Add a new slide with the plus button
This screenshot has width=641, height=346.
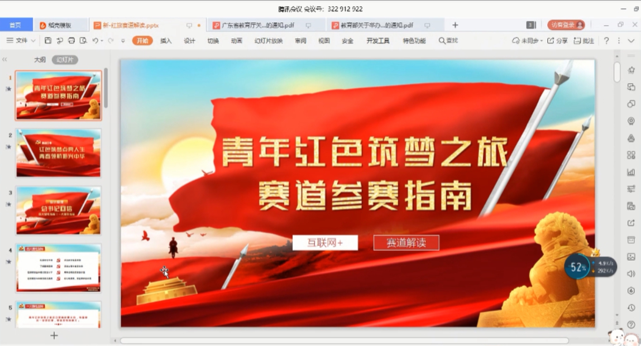click(x=54, y=335)
